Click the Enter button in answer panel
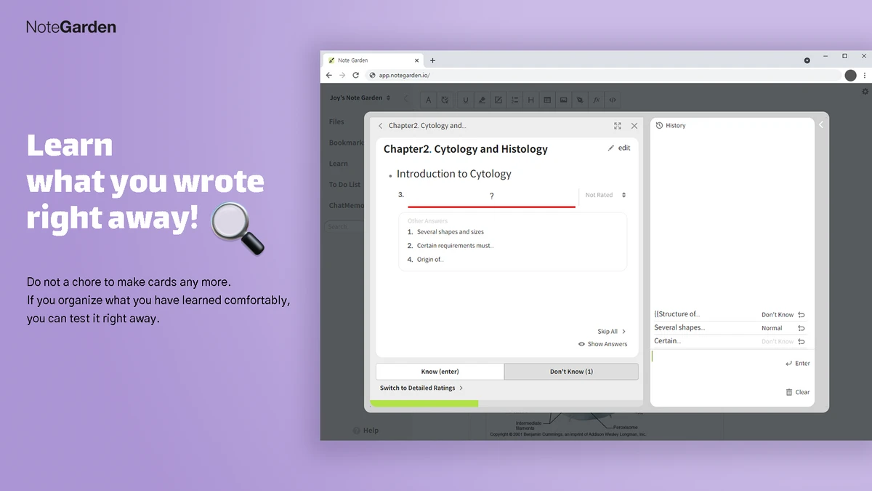 click(x=798, y=363)
